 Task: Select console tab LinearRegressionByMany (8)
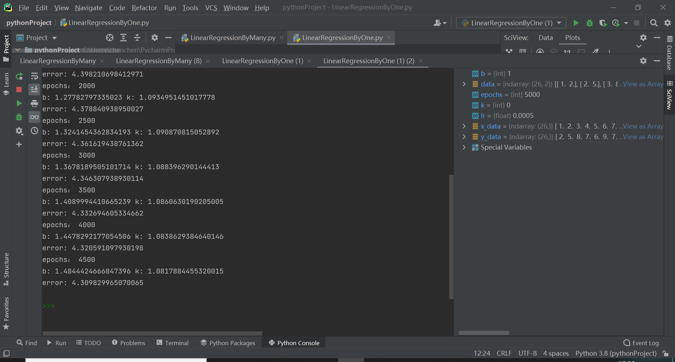click(159, 61)
